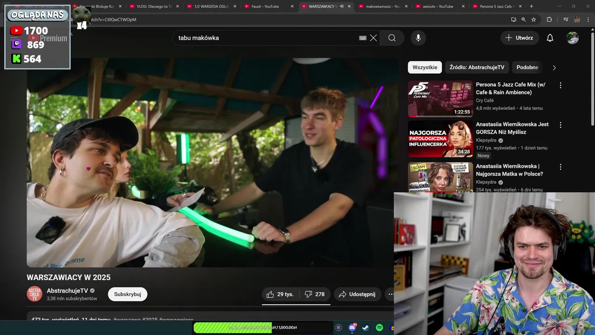Click the Udostępnij share button
Viewport: 595px width, 335px height.
tap(357, 294)
